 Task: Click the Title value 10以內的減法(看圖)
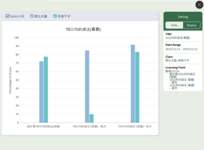click(177, 38)
